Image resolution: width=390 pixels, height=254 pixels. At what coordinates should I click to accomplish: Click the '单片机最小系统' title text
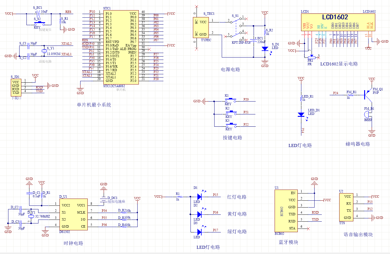pos(94,105)
